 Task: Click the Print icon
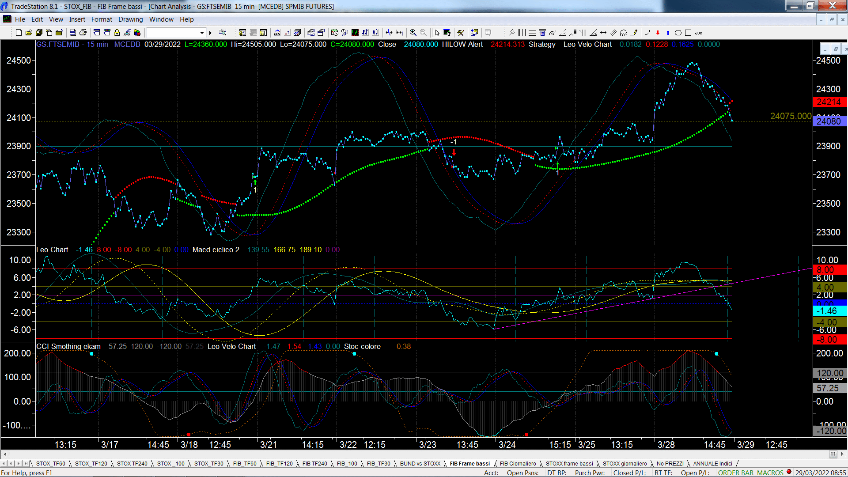(83, 33)
